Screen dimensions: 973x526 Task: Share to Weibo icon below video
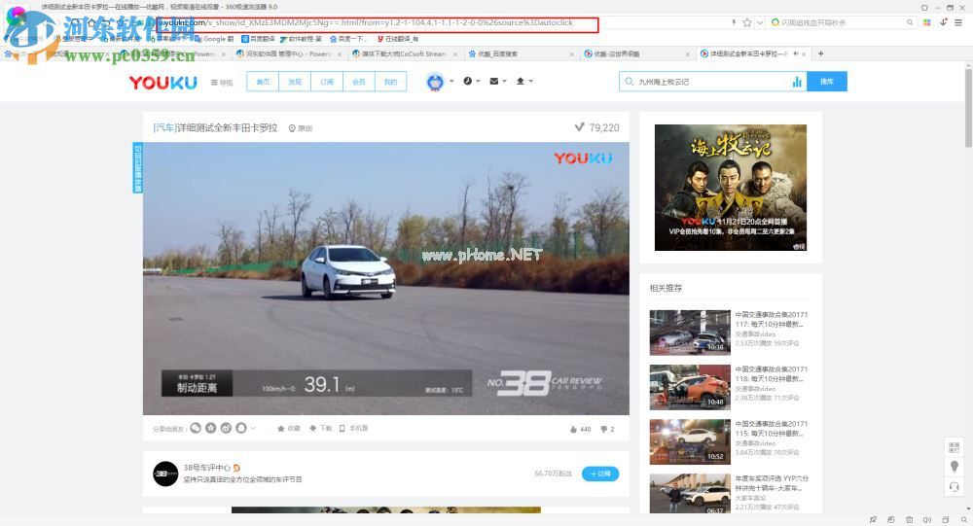[226, 428]
